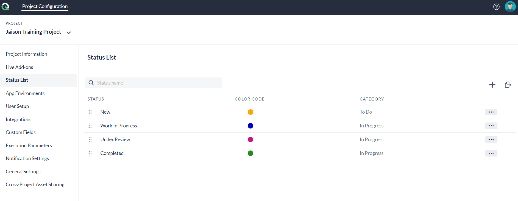Click the COLOR CODE column header
Screen dimensions: 518x201
tap(250, 99)
